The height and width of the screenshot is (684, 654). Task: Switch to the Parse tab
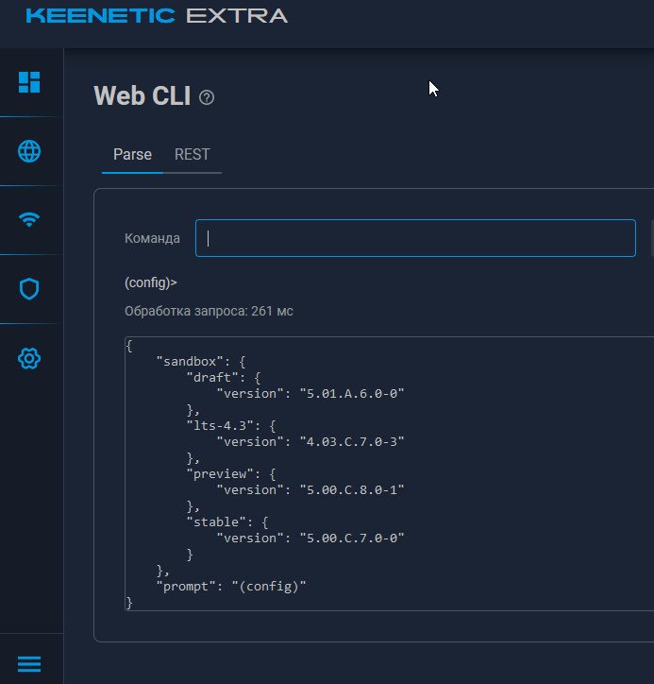click(x=132, y=154)
